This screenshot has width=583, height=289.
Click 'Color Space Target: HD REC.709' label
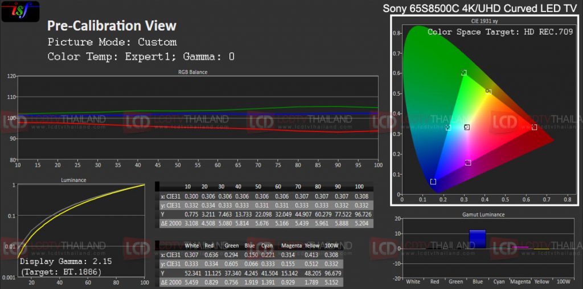click(500, 32)
